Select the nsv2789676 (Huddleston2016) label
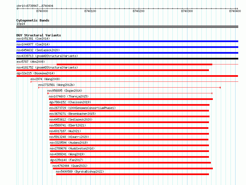 pos(72,148)
